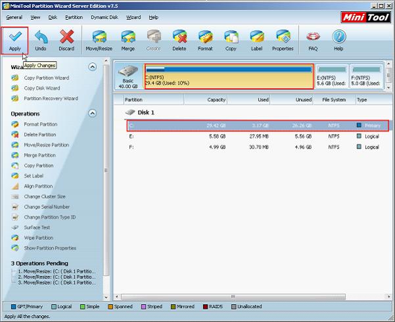Open the Partition menu

74,17
